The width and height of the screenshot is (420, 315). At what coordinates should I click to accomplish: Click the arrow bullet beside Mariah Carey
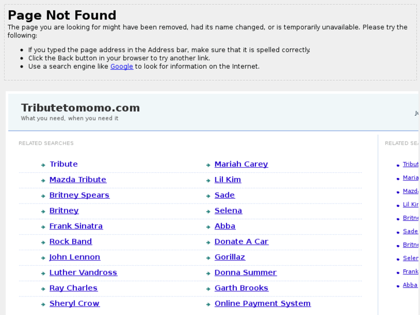pyautogui.click(x=208, y=165)
